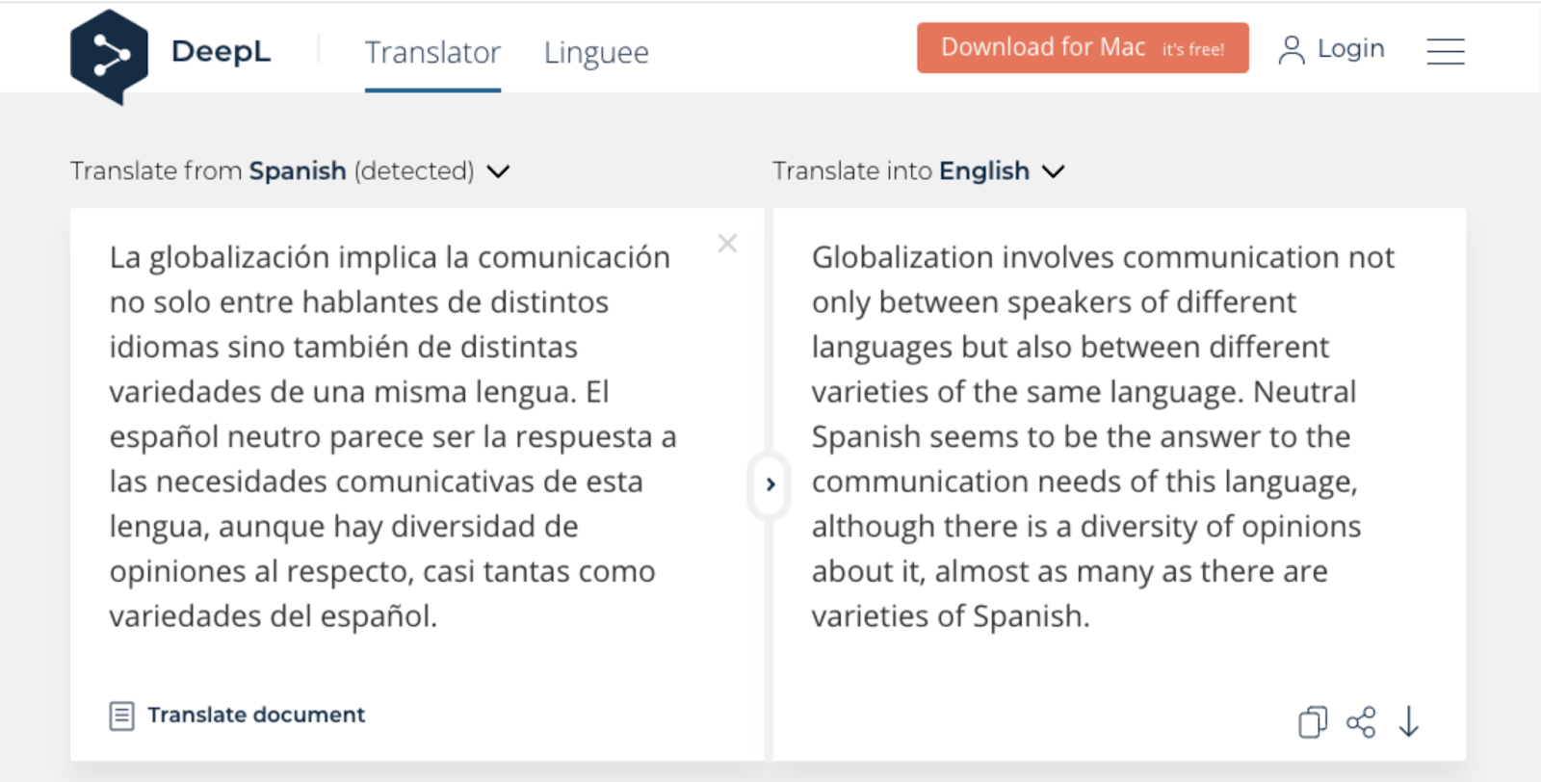The image size is (1541, 782).
Task: Expand the Translate into English dropdown
Action: 1054,171
